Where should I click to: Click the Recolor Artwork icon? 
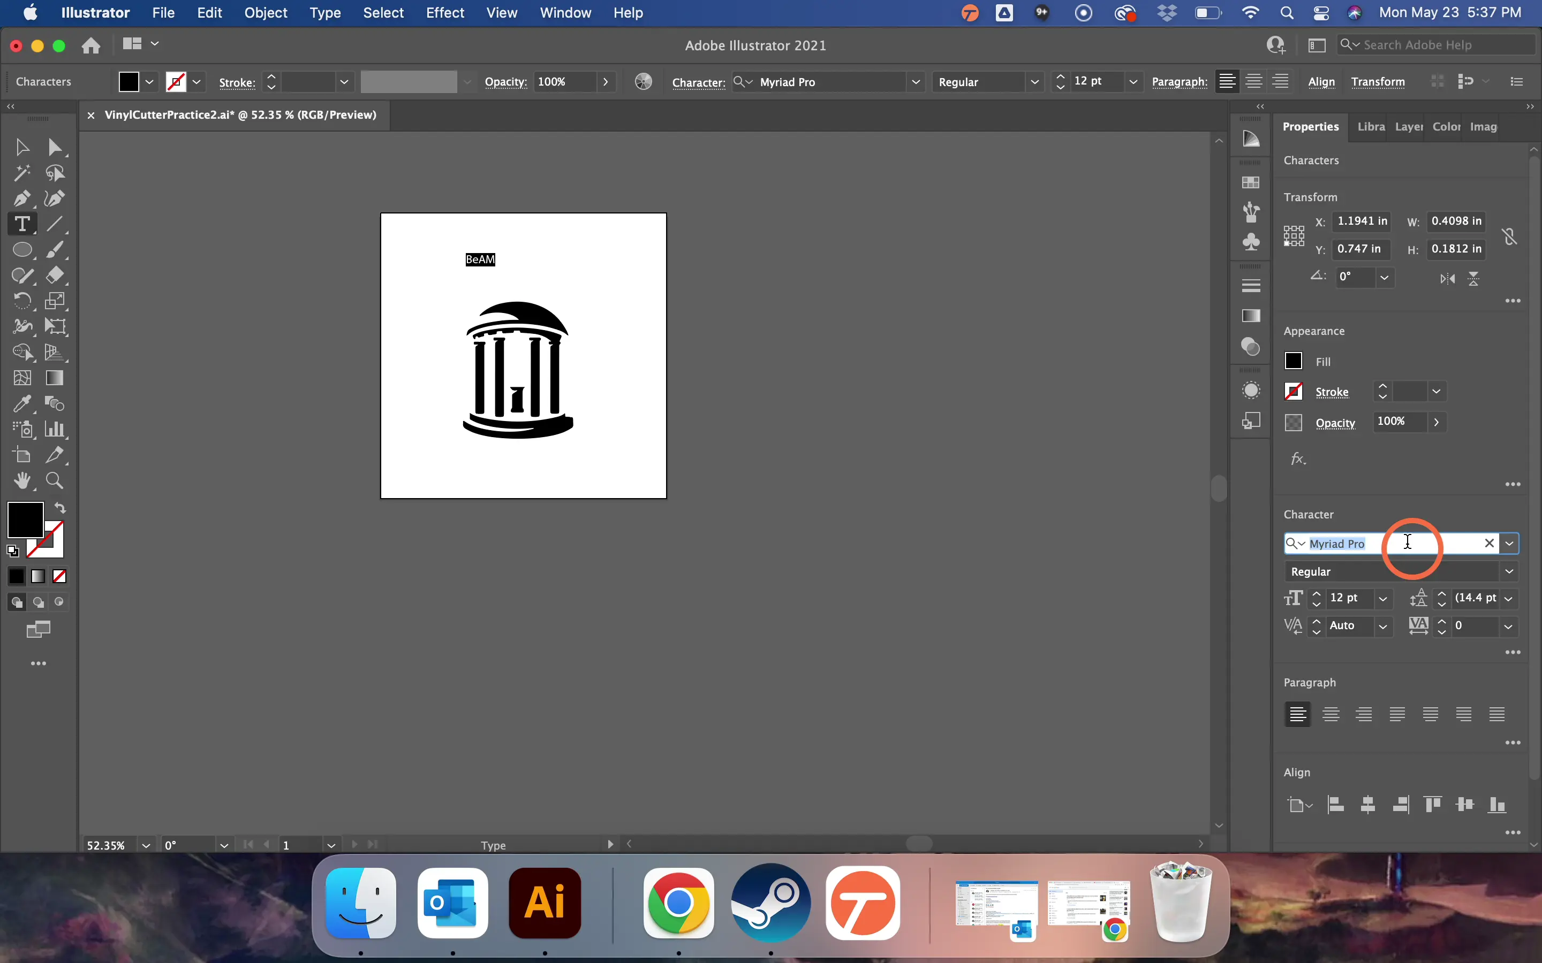(644, 81)
